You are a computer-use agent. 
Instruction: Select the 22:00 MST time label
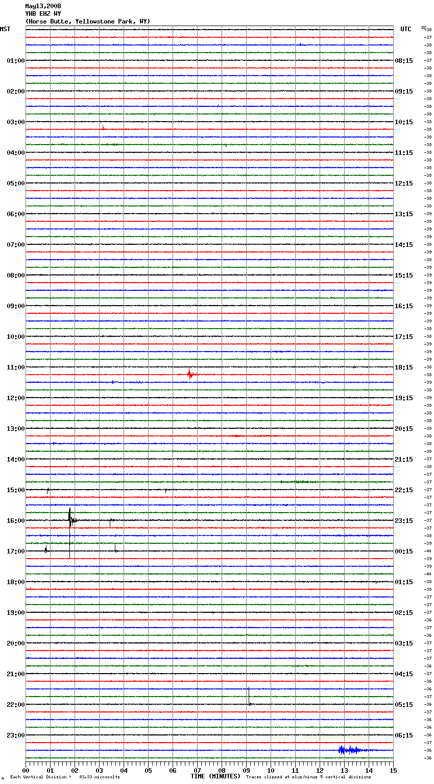16,705
